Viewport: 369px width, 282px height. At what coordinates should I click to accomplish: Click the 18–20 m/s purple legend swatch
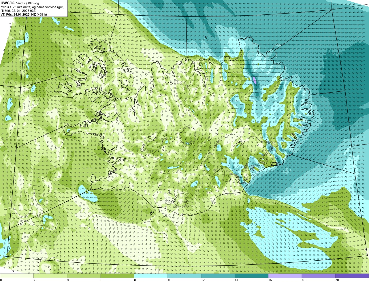pyautogui.click(x=319, y=276)
